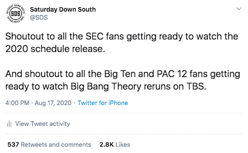Click the SDS logo circle center
248x153 pixels.
(16, 13)
